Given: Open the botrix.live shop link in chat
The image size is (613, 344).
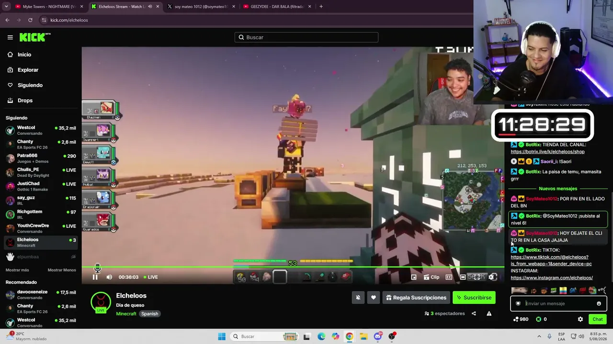Looking at the screenshot, I should pos(547,152).
